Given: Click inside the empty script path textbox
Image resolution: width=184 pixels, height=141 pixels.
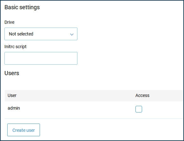Looking at the screenshot, I should click(x=41, y=58).
